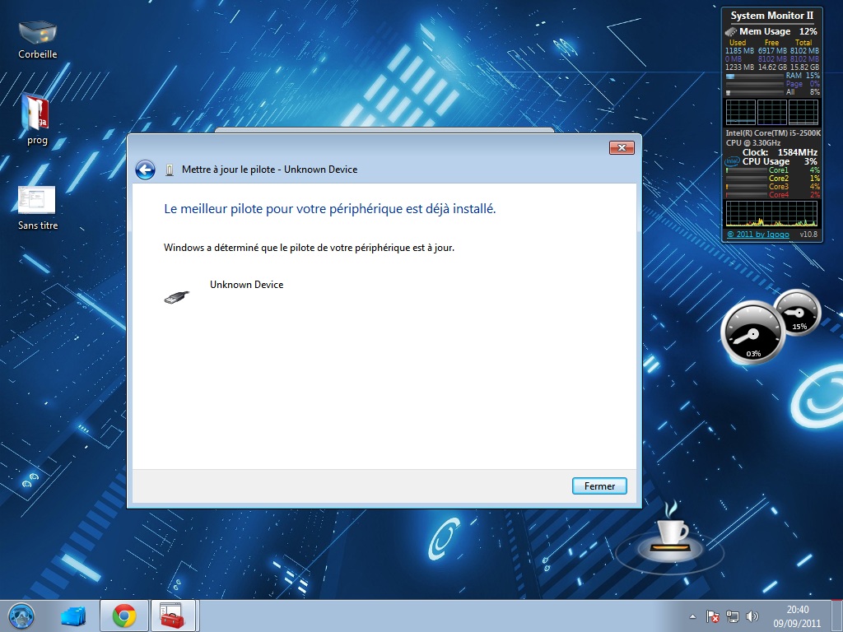Click the network status tray icon
The height and width of the screenshot is (632, 843).
(732, 616)
